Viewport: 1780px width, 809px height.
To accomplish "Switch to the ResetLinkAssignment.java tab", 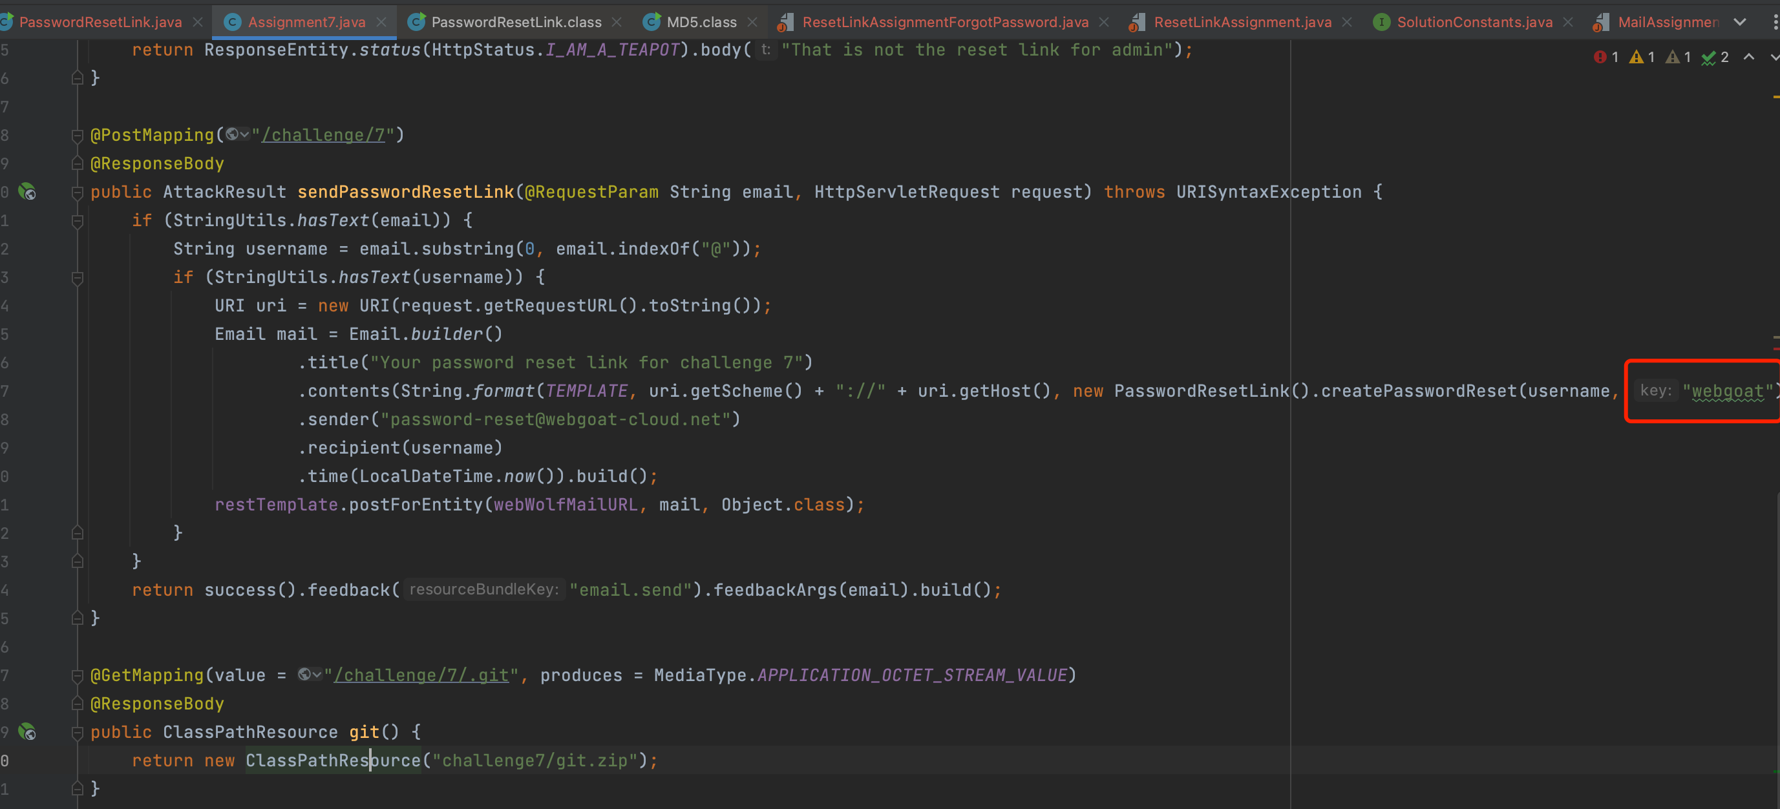I will 1242,22.
